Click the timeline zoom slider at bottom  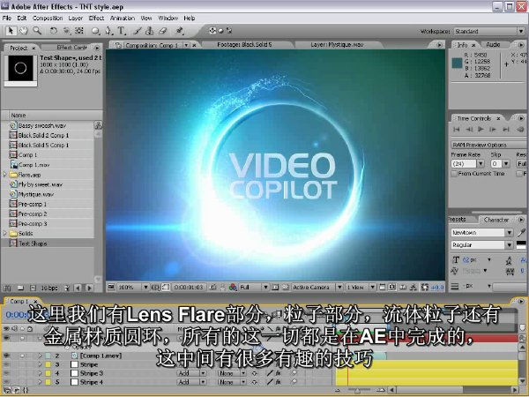pos(358,390)
